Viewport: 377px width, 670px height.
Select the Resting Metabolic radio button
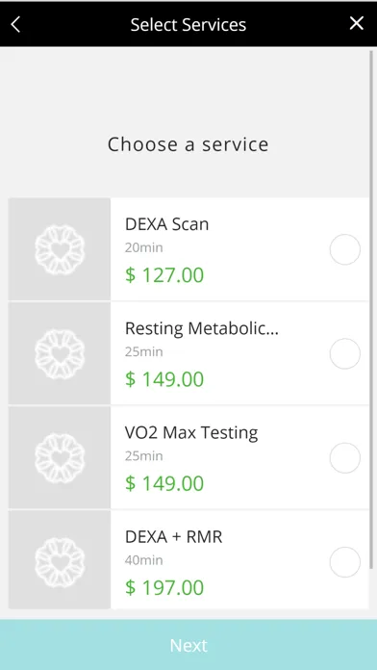345,354
